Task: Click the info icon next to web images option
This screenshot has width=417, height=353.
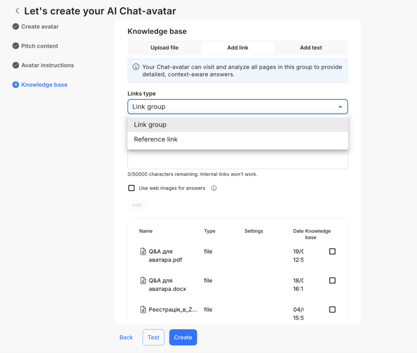Action: [x=214, y=188]
